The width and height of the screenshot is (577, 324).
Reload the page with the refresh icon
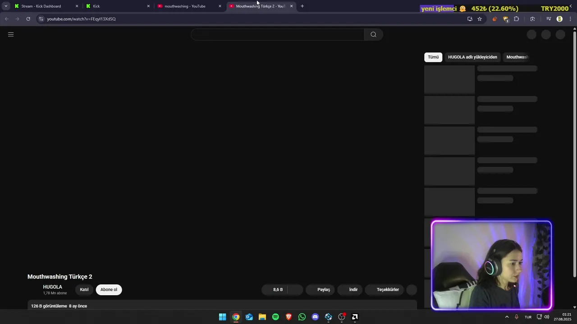28,19
